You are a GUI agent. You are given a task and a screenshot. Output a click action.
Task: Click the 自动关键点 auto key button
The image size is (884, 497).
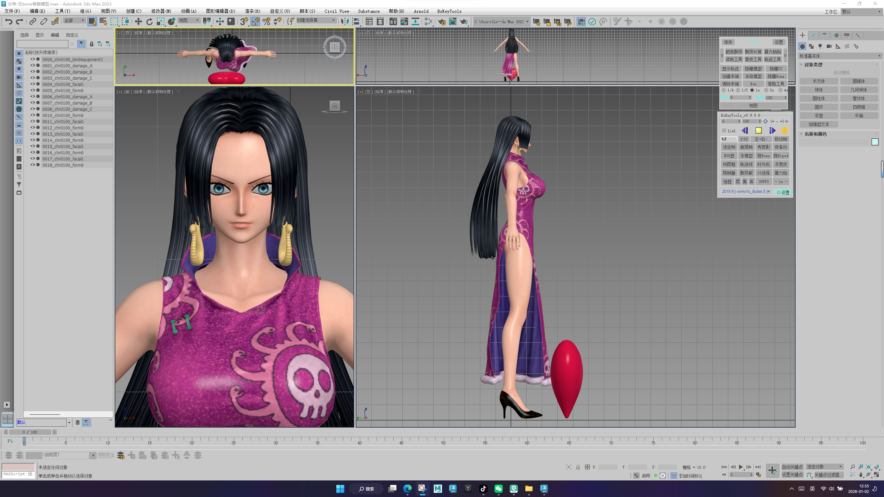point(792,467)
